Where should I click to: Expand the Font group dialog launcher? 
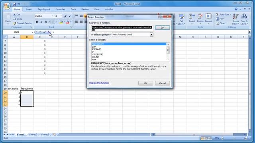point(71,27)
